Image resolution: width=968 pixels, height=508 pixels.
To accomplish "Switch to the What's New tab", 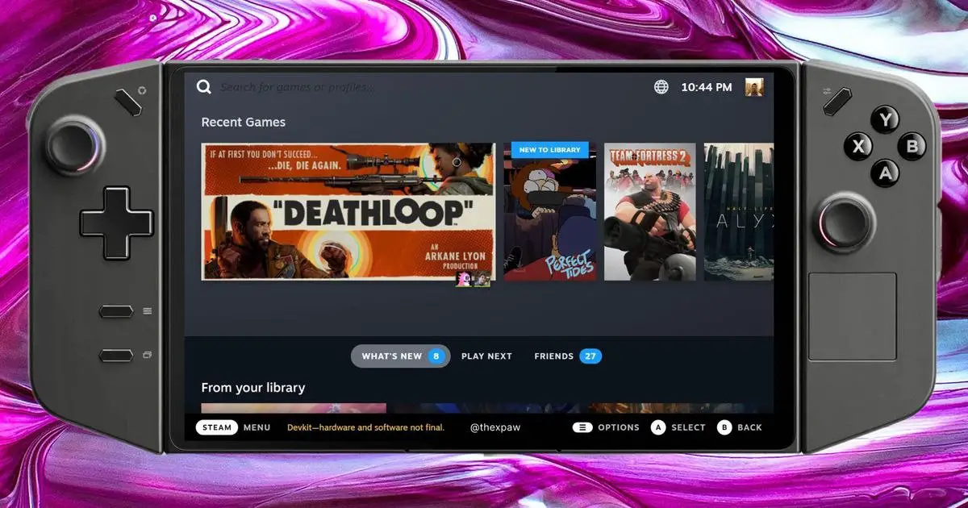I will [400, 356].
